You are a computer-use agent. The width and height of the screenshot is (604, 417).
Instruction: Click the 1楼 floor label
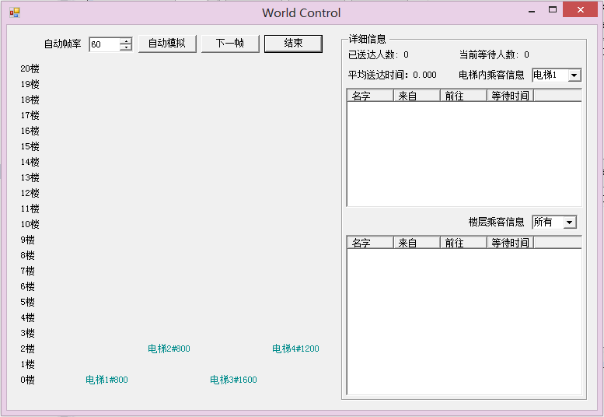coord(28,365)
